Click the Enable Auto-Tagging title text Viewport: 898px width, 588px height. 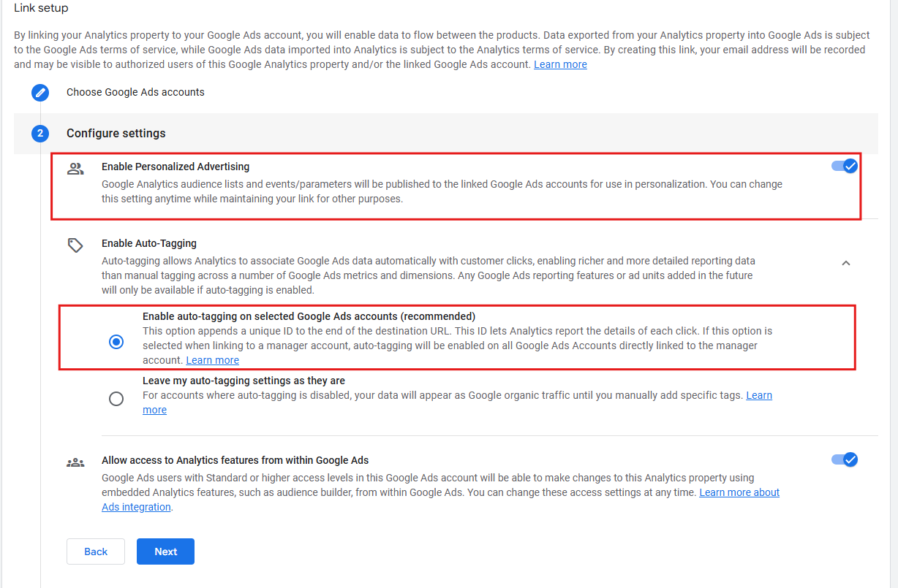pyautogui.click(x=149, y=243)
